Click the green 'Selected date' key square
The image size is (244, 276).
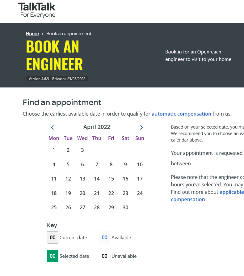tap(53, 256)
